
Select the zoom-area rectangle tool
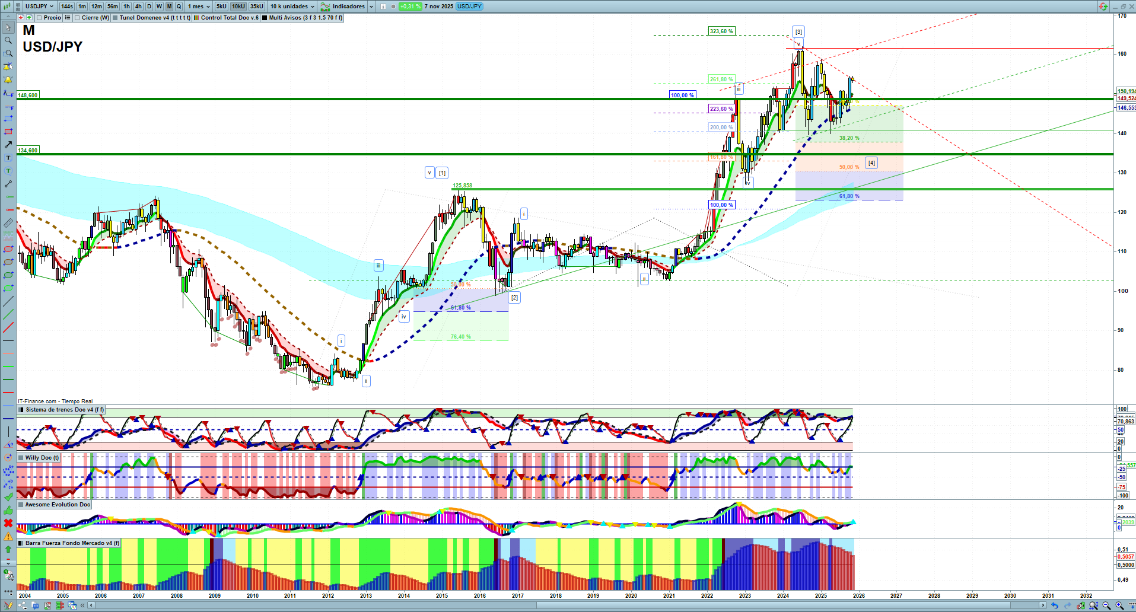[8, 53]
